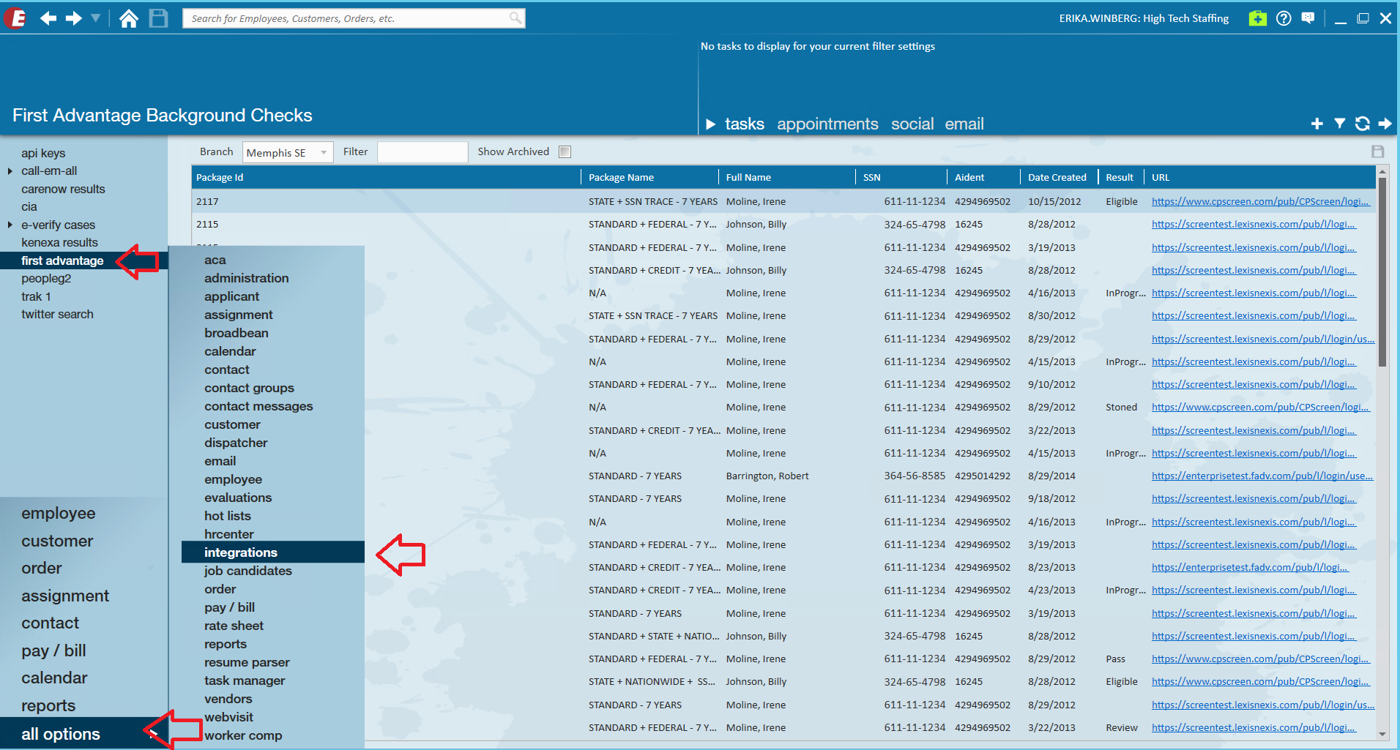Viewport: 1400px width, 750px height.
Task: Switch to the email tab
Action: point(964,124)
